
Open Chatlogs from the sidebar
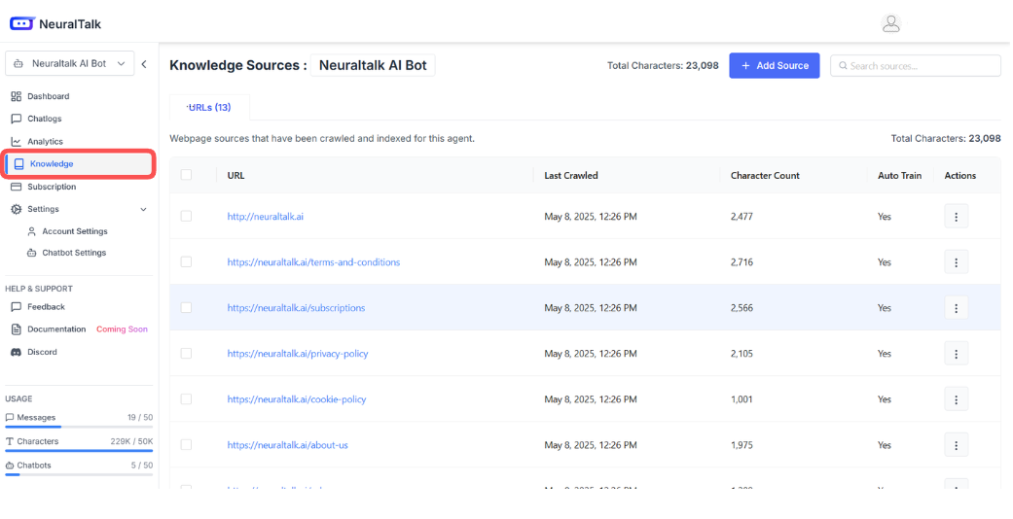click(44, 119)
